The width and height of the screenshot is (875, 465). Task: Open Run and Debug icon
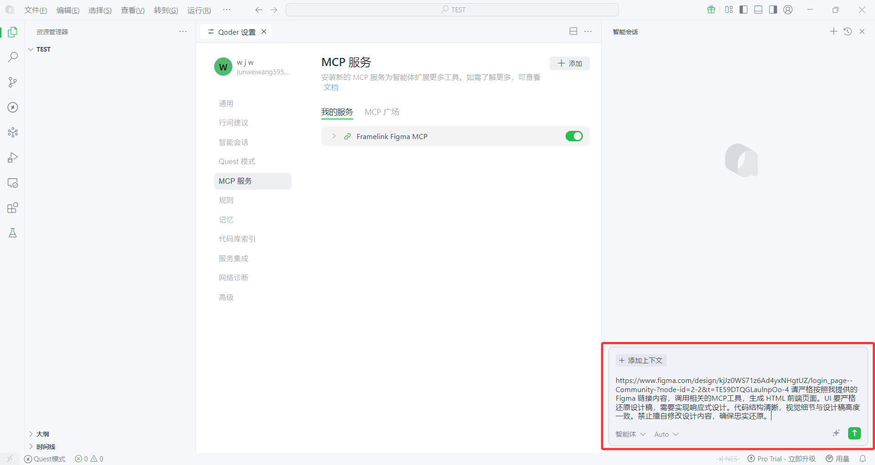pos(13,158)
